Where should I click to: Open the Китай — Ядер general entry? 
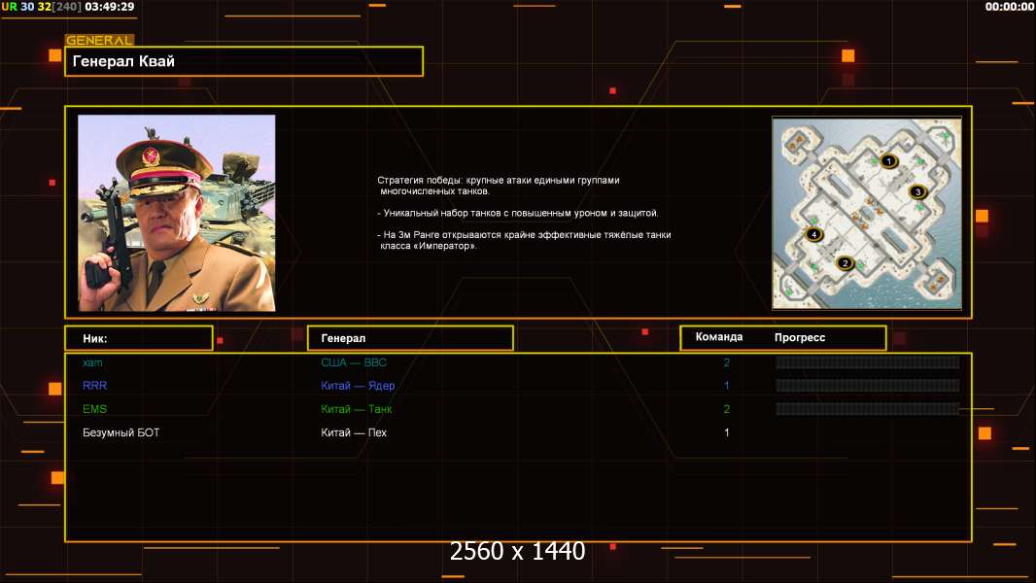pos(358,386)
